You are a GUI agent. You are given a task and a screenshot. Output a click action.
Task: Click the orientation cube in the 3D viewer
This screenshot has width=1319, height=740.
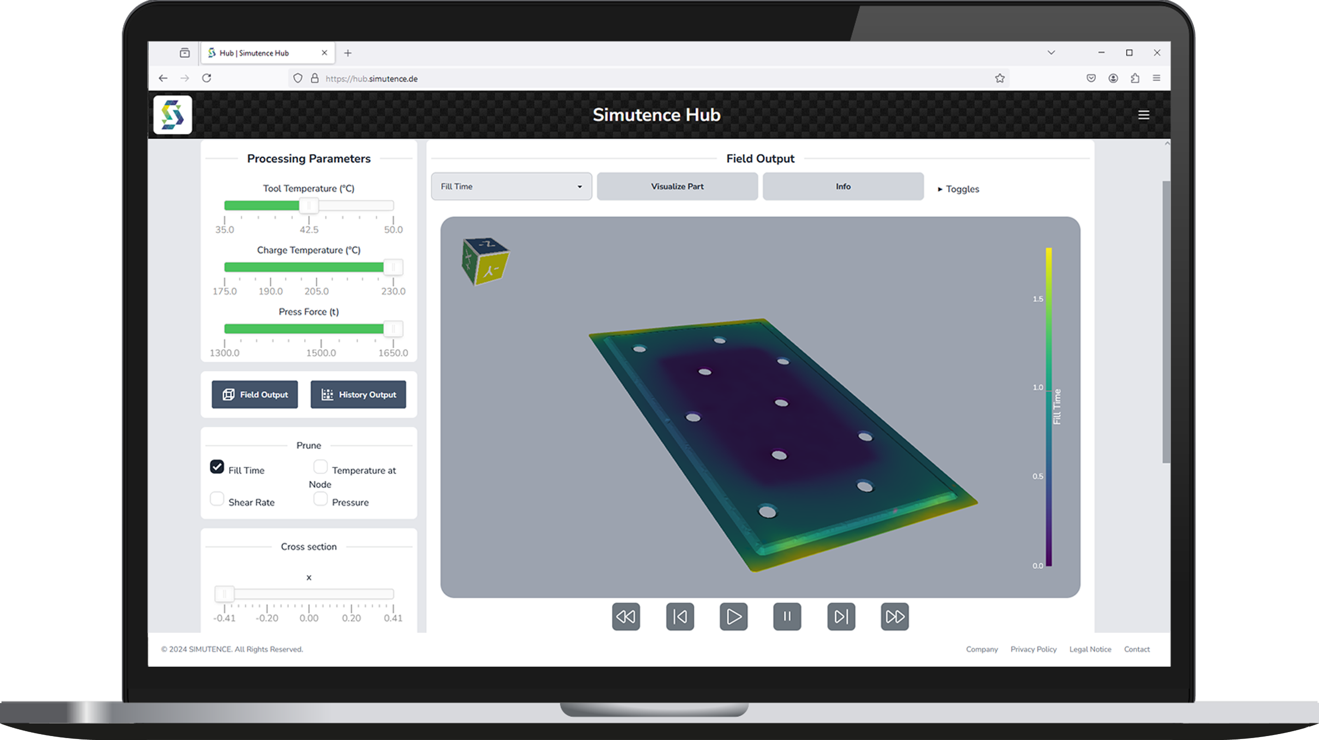coord(485,261)
